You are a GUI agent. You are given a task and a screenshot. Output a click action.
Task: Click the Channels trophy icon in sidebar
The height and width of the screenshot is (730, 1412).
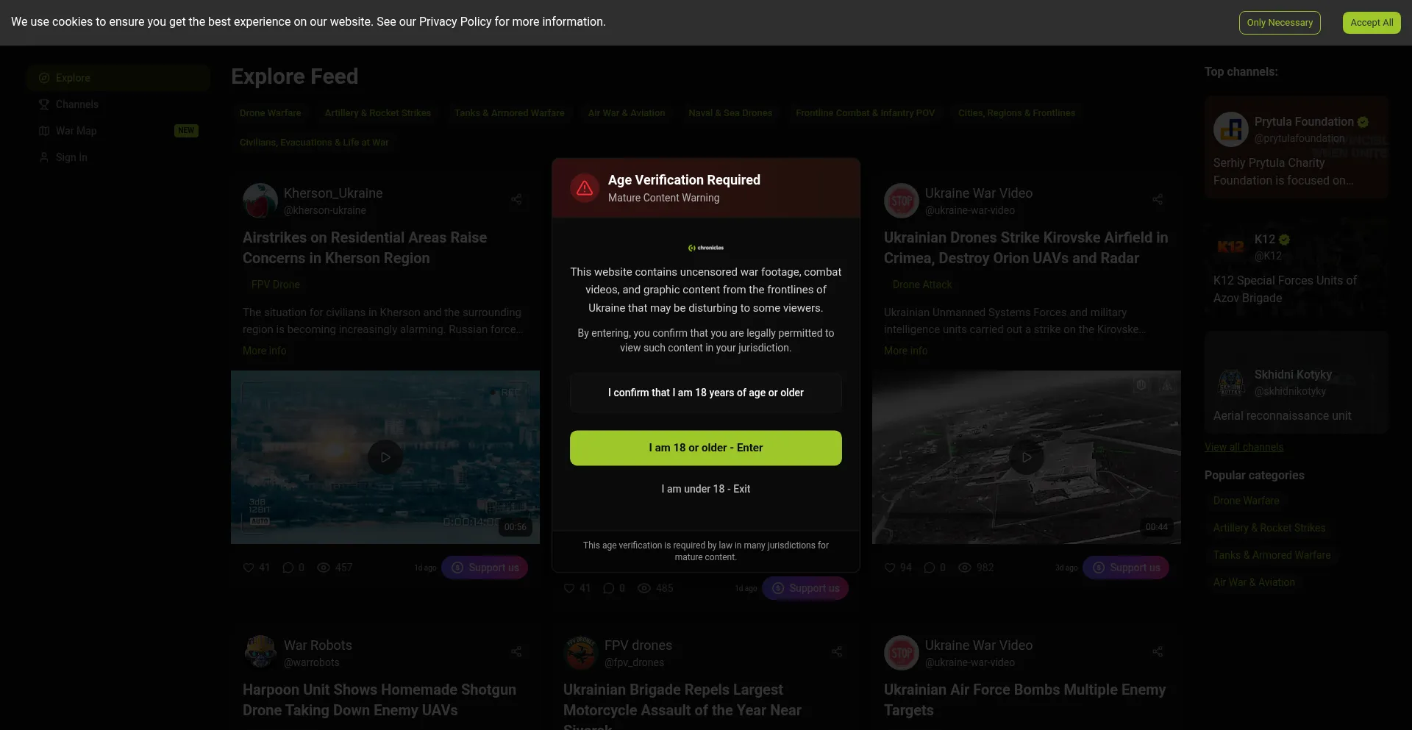pyautogui.click(x=44, y=104)
